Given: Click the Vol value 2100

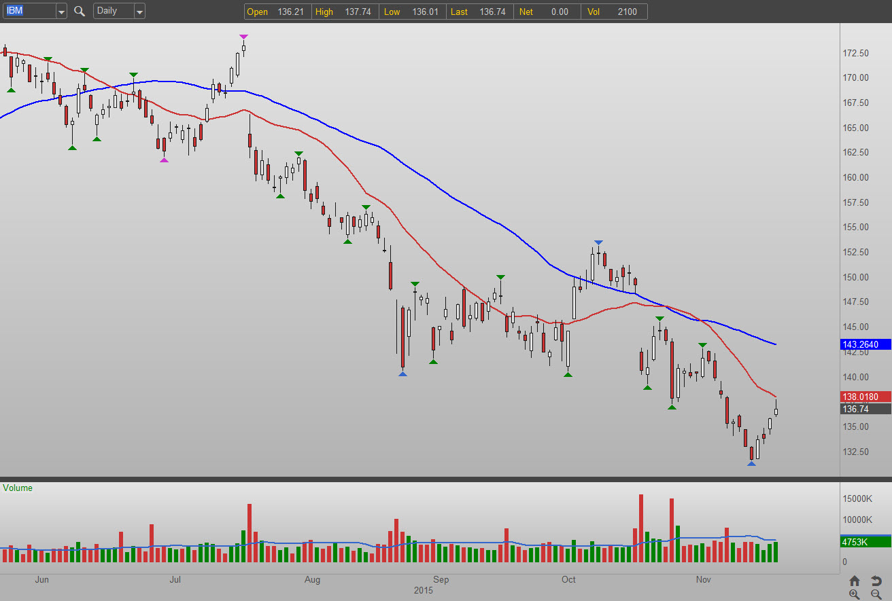Looking at the screenshot, I should coord(626,12).
